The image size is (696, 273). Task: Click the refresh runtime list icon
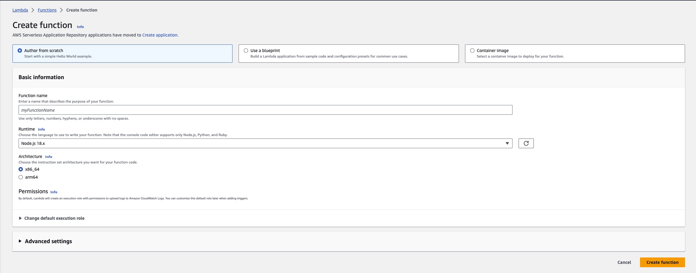pyautogui.click(x=526, y=143)
